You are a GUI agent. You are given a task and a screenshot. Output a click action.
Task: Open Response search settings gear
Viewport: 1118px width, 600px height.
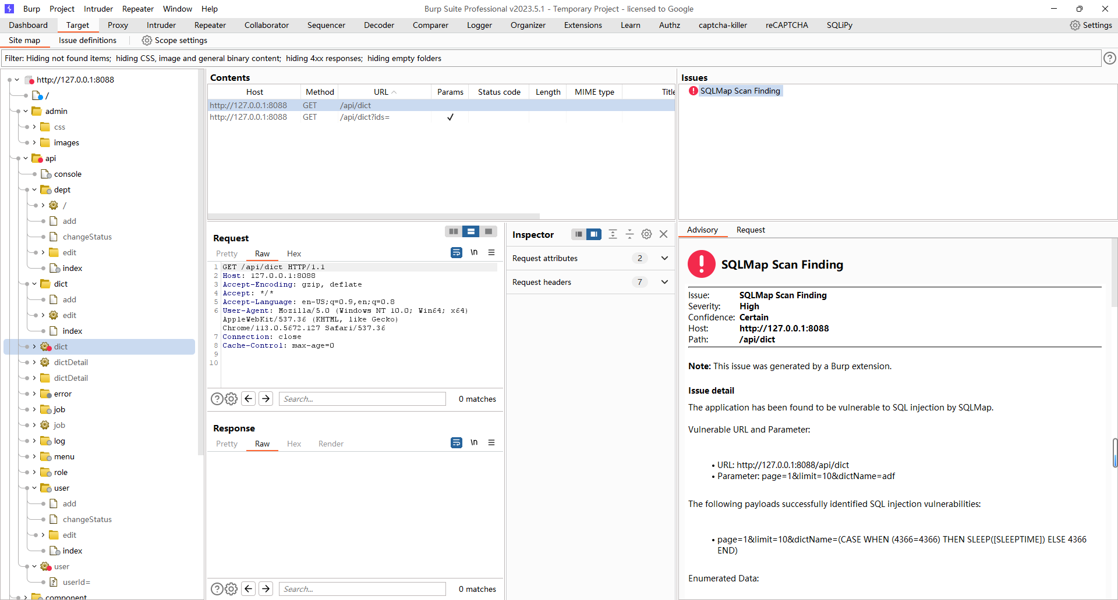click(231, 589)
